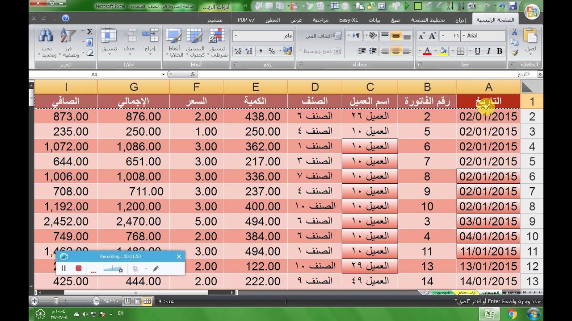
Task: Decrease font size with small A
Action: pyautogui.click(x=421, y=36)
